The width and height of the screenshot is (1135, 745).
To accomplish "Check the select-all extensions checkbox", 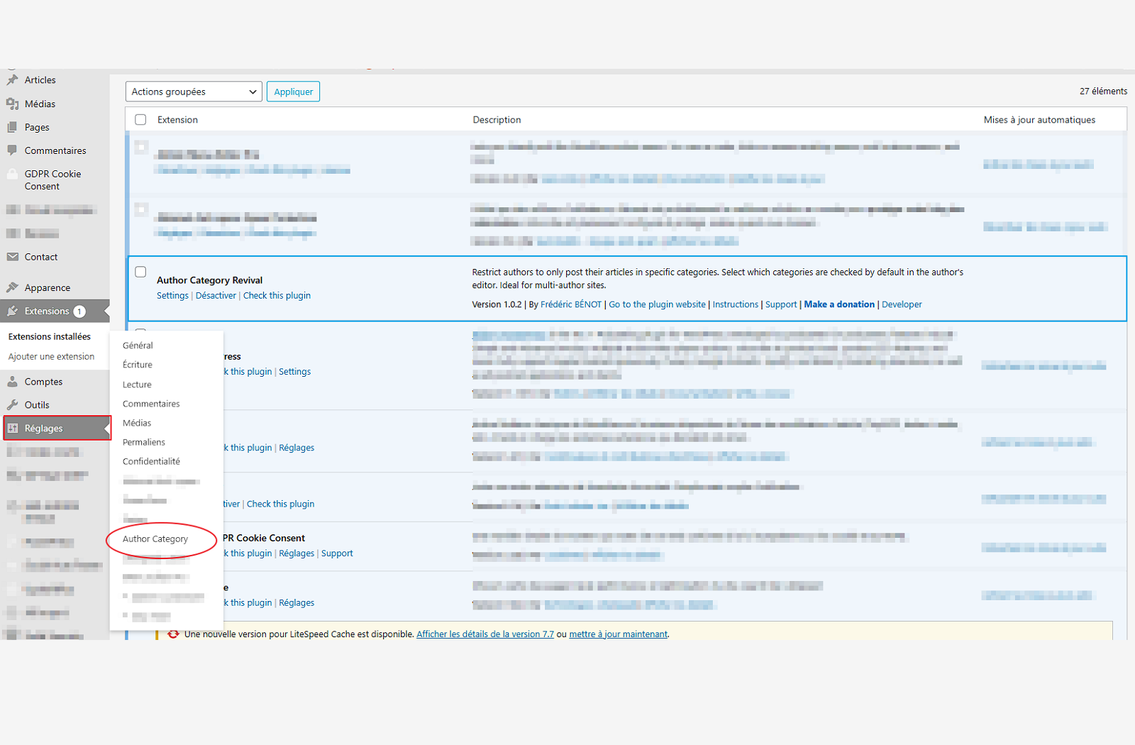I will click(140, 119).
